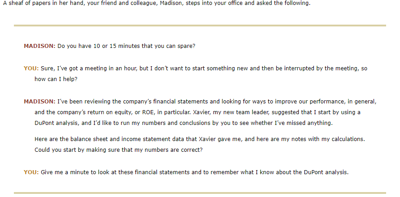400x197 pixels.
Task: Click the intro sentence about Madison
Action: click(x=157, y=4)
